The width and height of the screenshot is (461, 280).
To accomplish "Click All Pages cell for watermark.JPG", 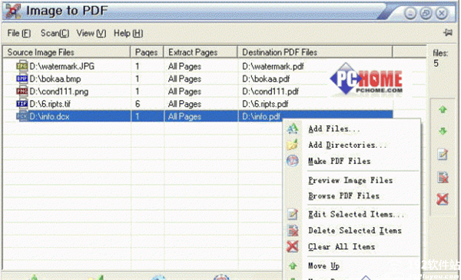I will (184, 66).
